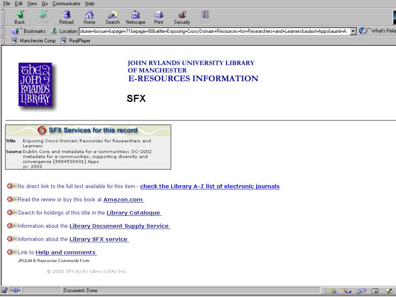
Task: Follow Library A-Z list of electronic journals link
Action: 210,186
